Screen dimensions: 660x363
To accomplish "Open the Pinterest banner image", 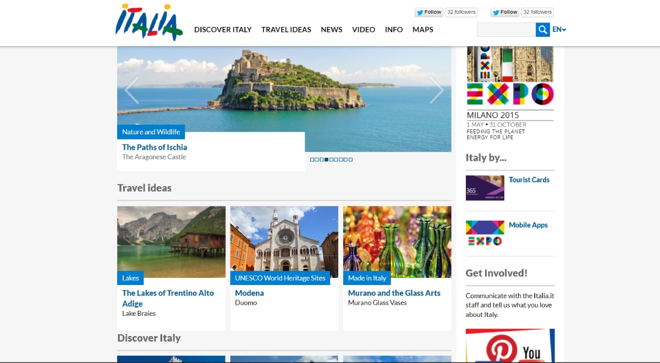I will click(510, 346).
